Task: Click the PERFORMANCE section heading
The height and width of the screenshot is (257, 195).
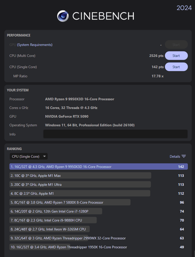Action: (19, 35)
